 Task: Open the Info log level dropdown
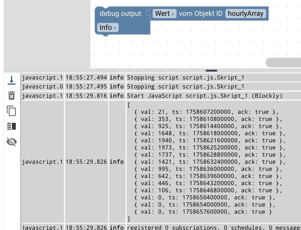tap(108, 27)
